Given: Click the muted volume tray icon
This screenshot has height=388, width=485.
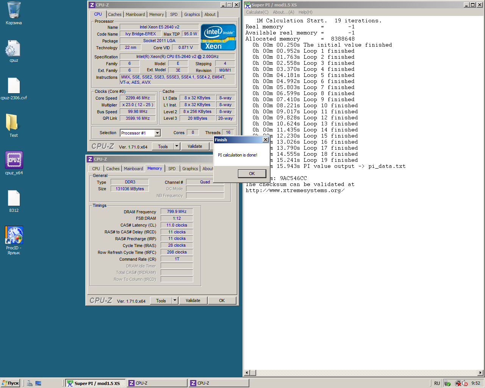Looking at the screenshot, I should click(465, 383).
